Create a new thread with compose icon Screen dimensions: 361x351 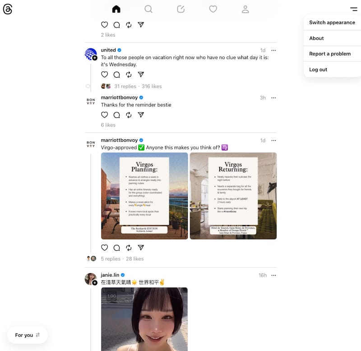181,9
